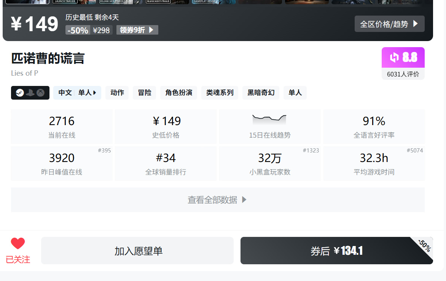446x281 pixels.
Task: Select the 类魂系列 genre tag
Action: point(220,93)
